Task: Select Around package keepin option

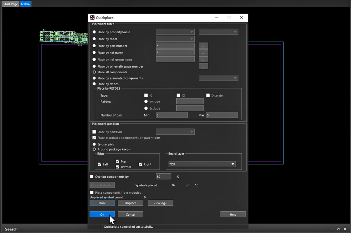Action: tap(94, 149)
